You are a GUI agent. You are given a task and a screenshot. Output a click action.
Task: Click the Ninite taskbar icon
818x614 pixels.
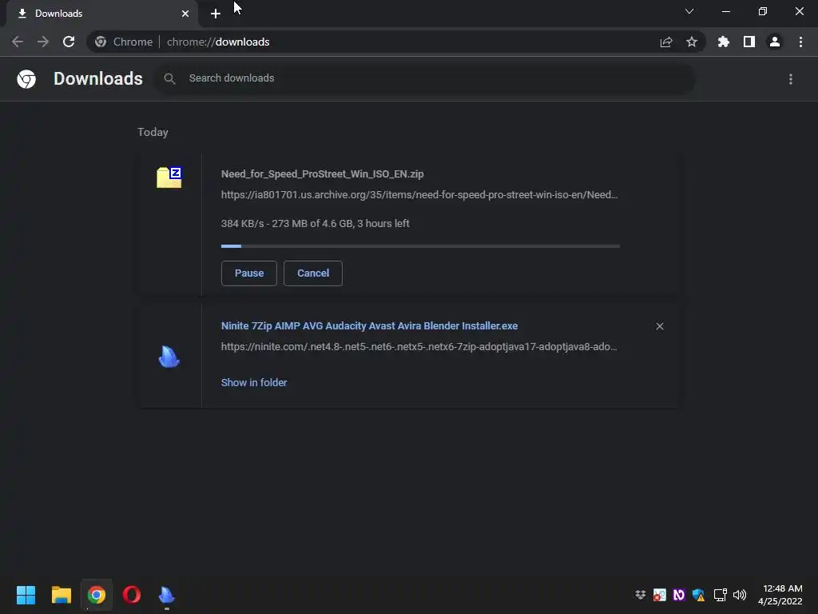[x=167, y=595]
